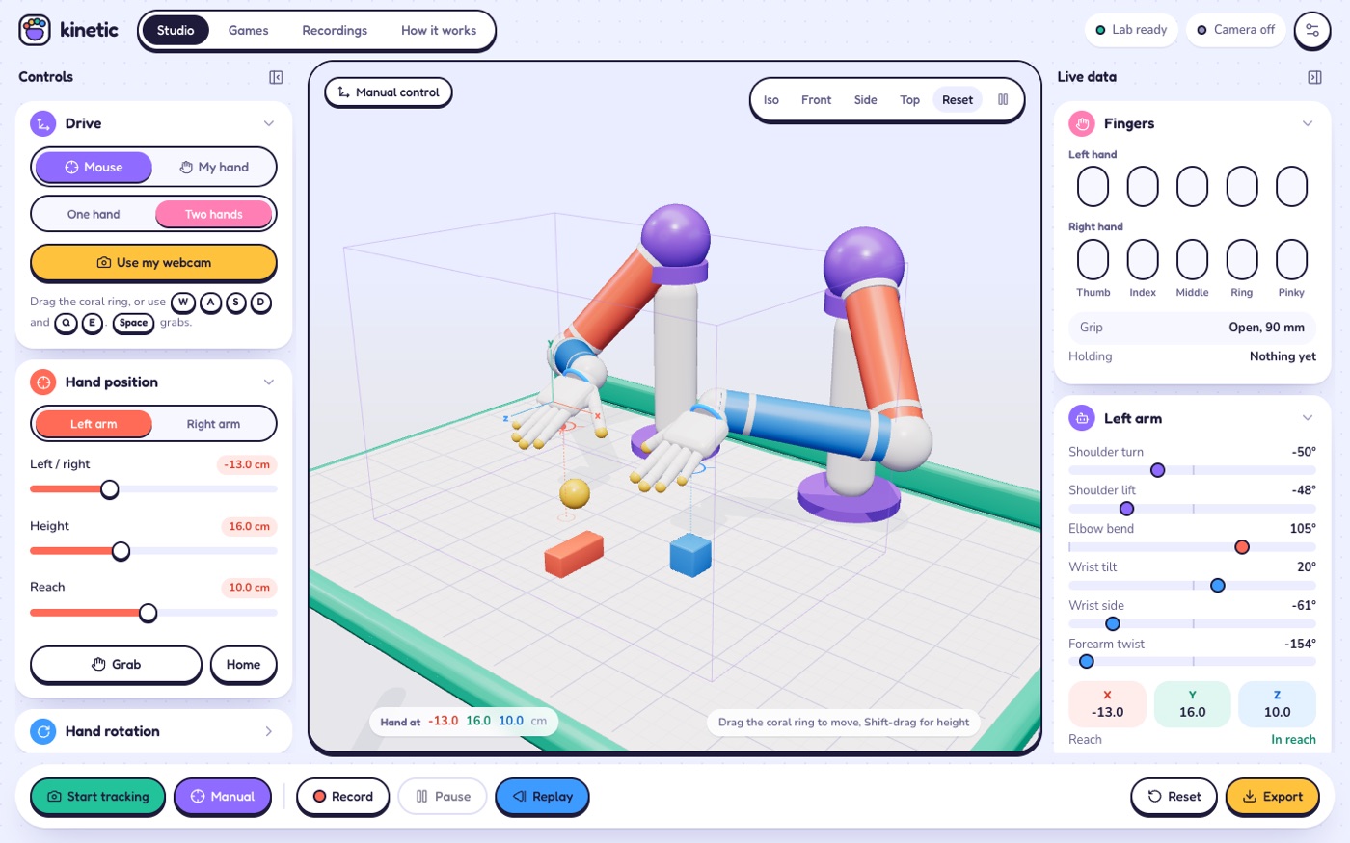Select the right hand Pinky indicator
Image resolution: width=1350 pixels, height=843 pixels.
pos(1291,259)
